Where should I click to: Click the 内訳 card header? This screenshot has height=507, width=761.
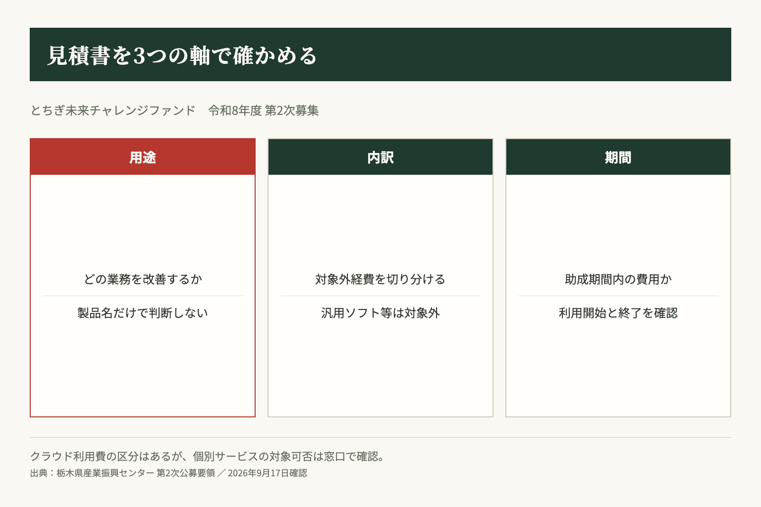click(380, 157)
